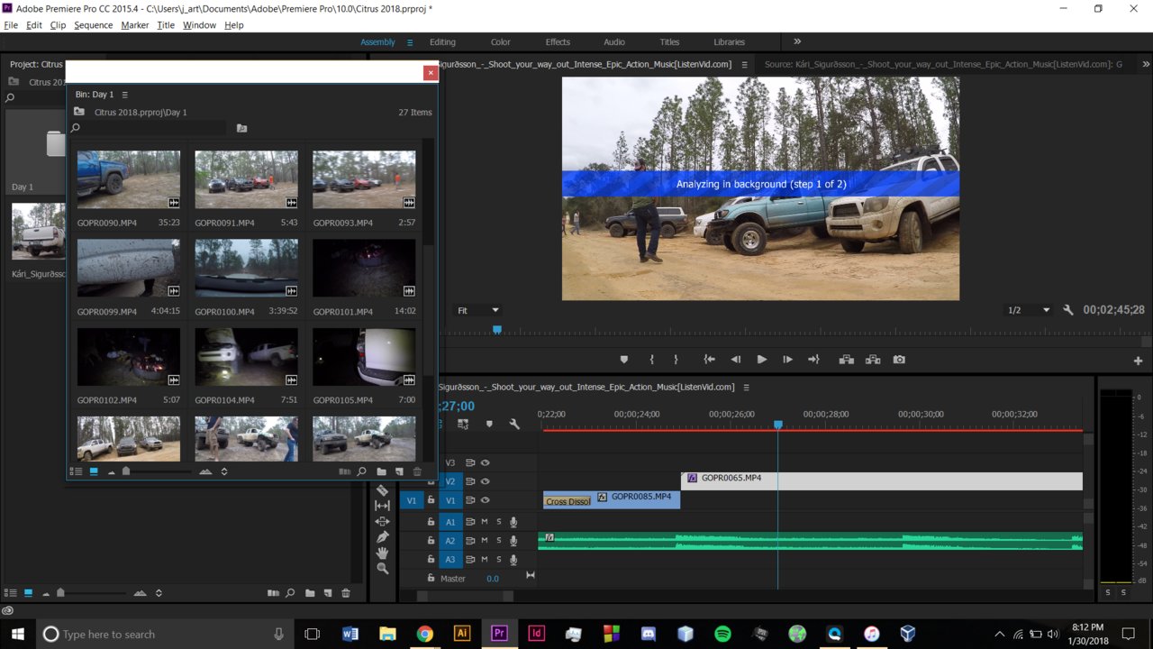The height and width of the screenshot is (649, 1153).
Task: Toggle linked selection in timeline header
Action: click(x=463, y=424)
